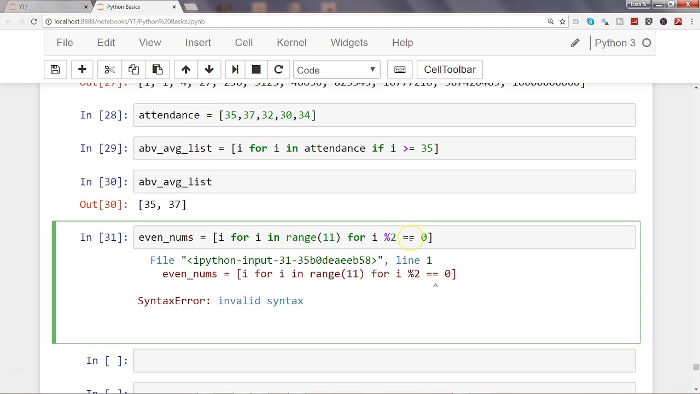
Task: Open the View menu
Action: (x=150, y=43)
